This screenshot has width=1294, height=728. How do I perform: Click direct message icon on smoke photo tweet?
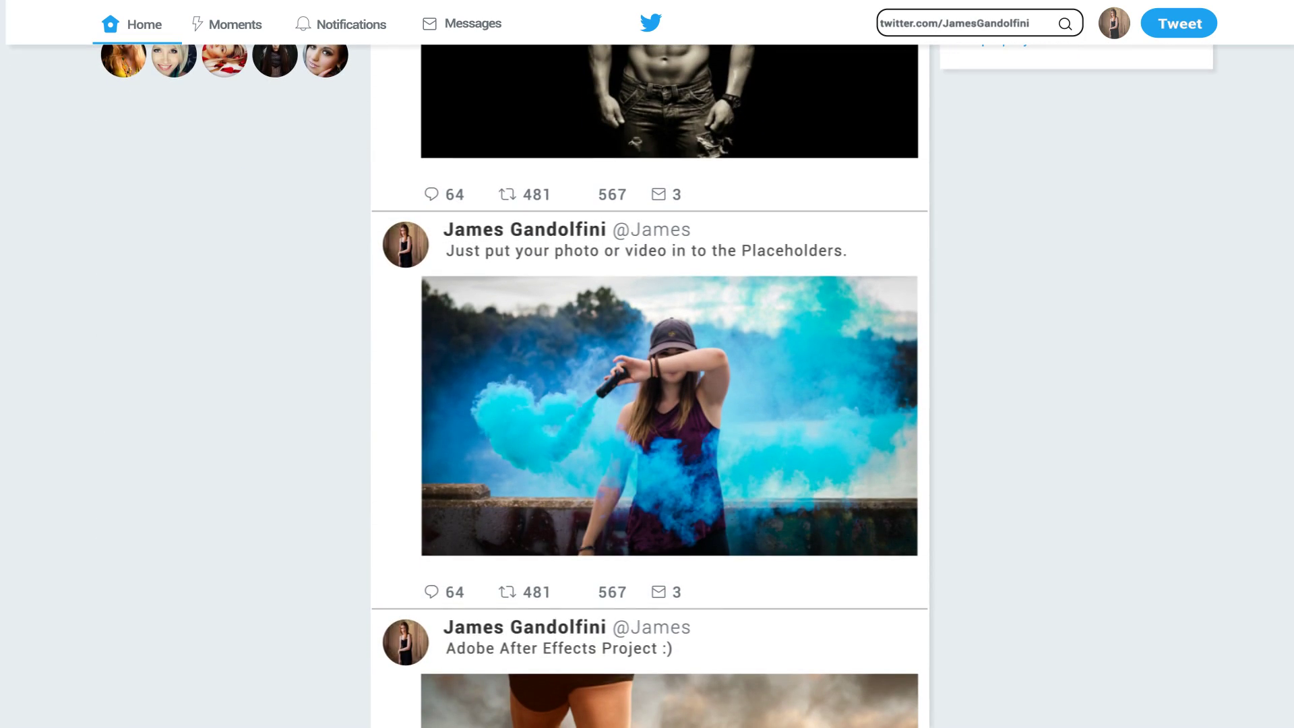click(x=658, y=592)
